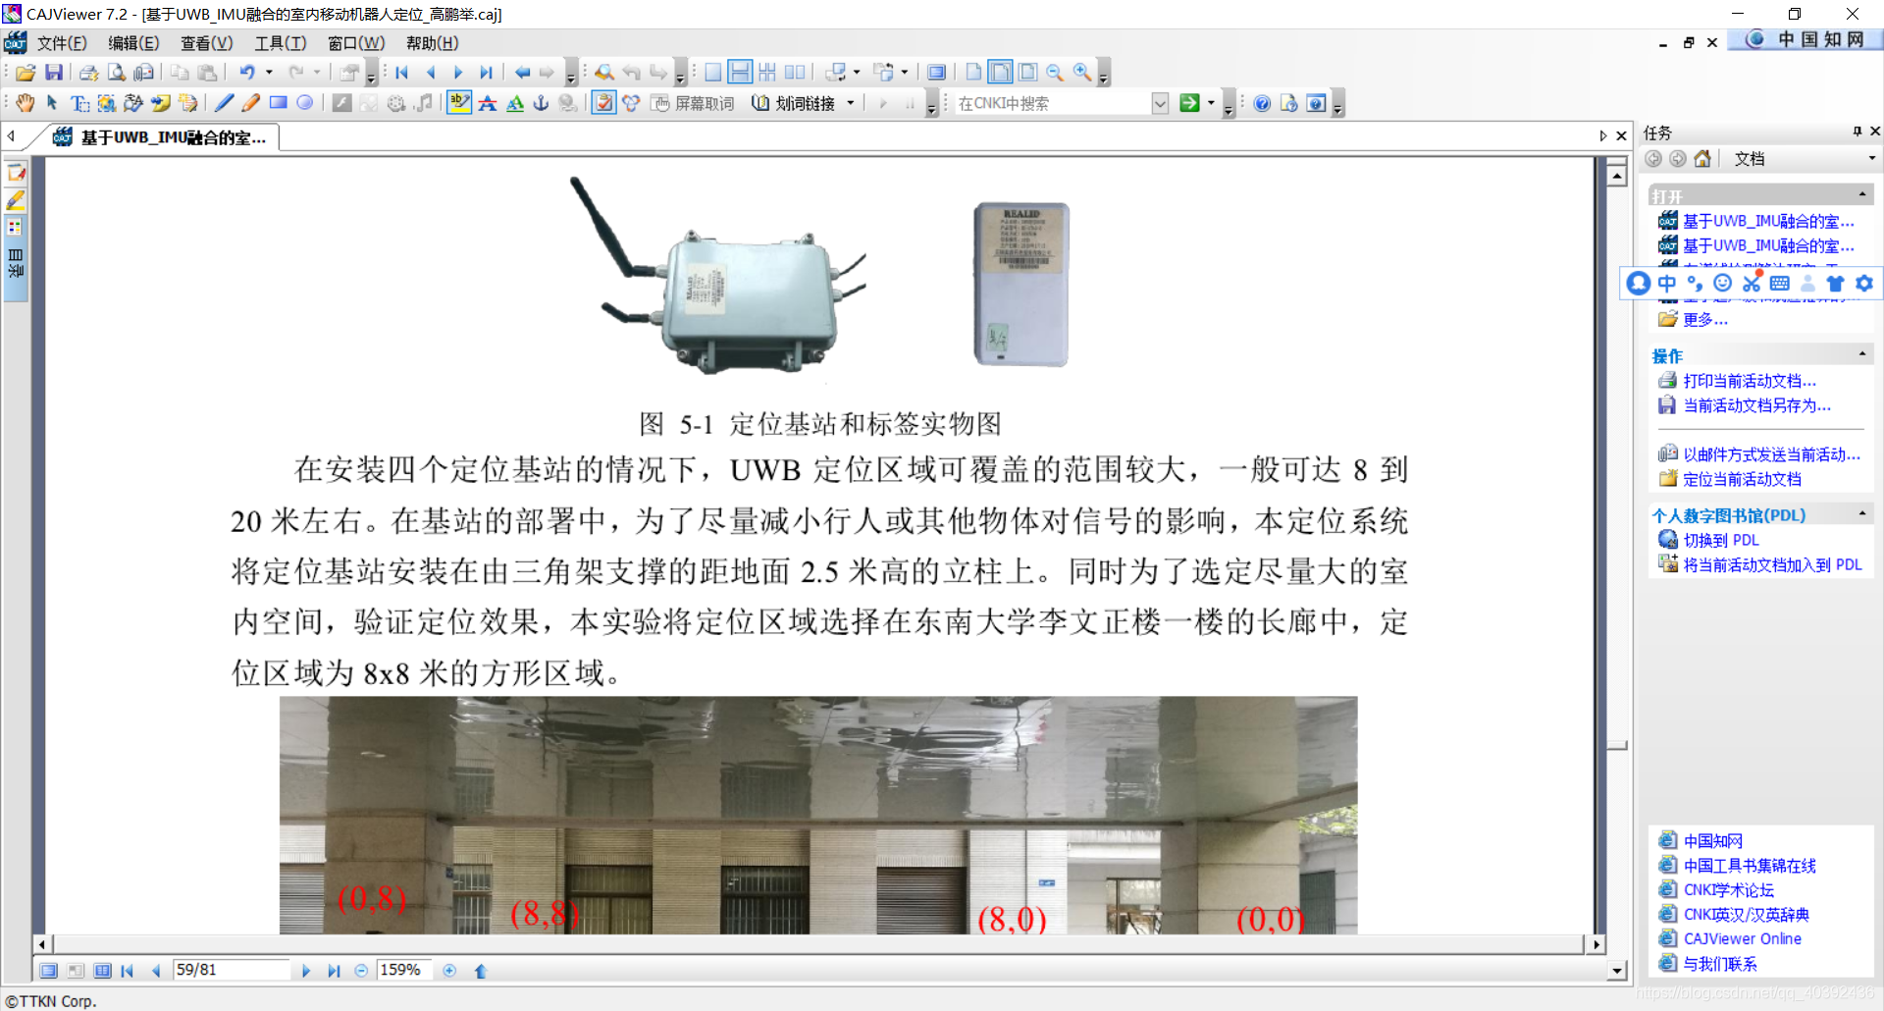The width and height of the screenshot is (1884, 1011).
Task: Collapse the 打开 section in task pane
Action: 1862,195
